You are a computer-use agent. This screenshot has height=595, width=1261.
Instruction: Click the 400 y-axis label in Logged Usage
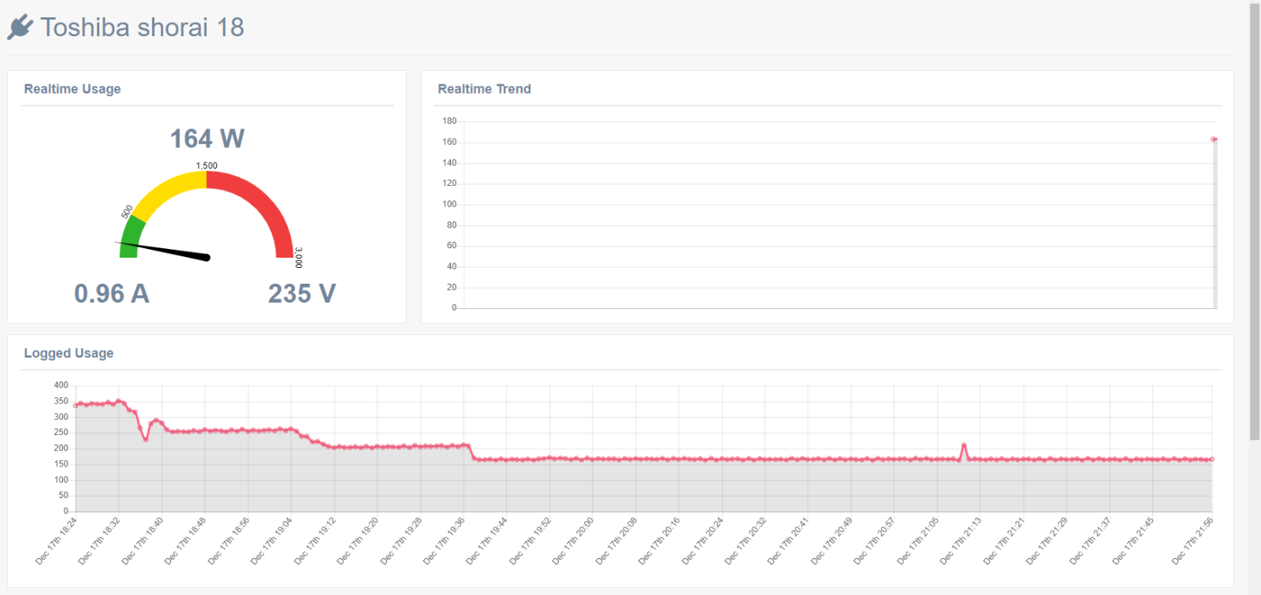61,385
